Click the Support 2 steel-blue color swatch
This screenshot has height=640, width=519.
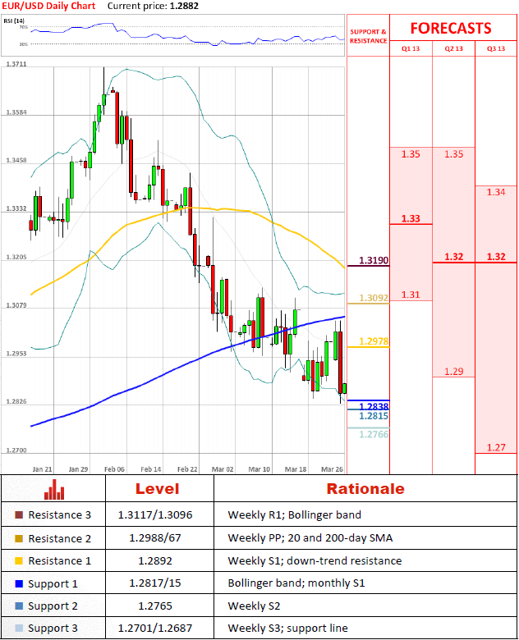[19, 606]
